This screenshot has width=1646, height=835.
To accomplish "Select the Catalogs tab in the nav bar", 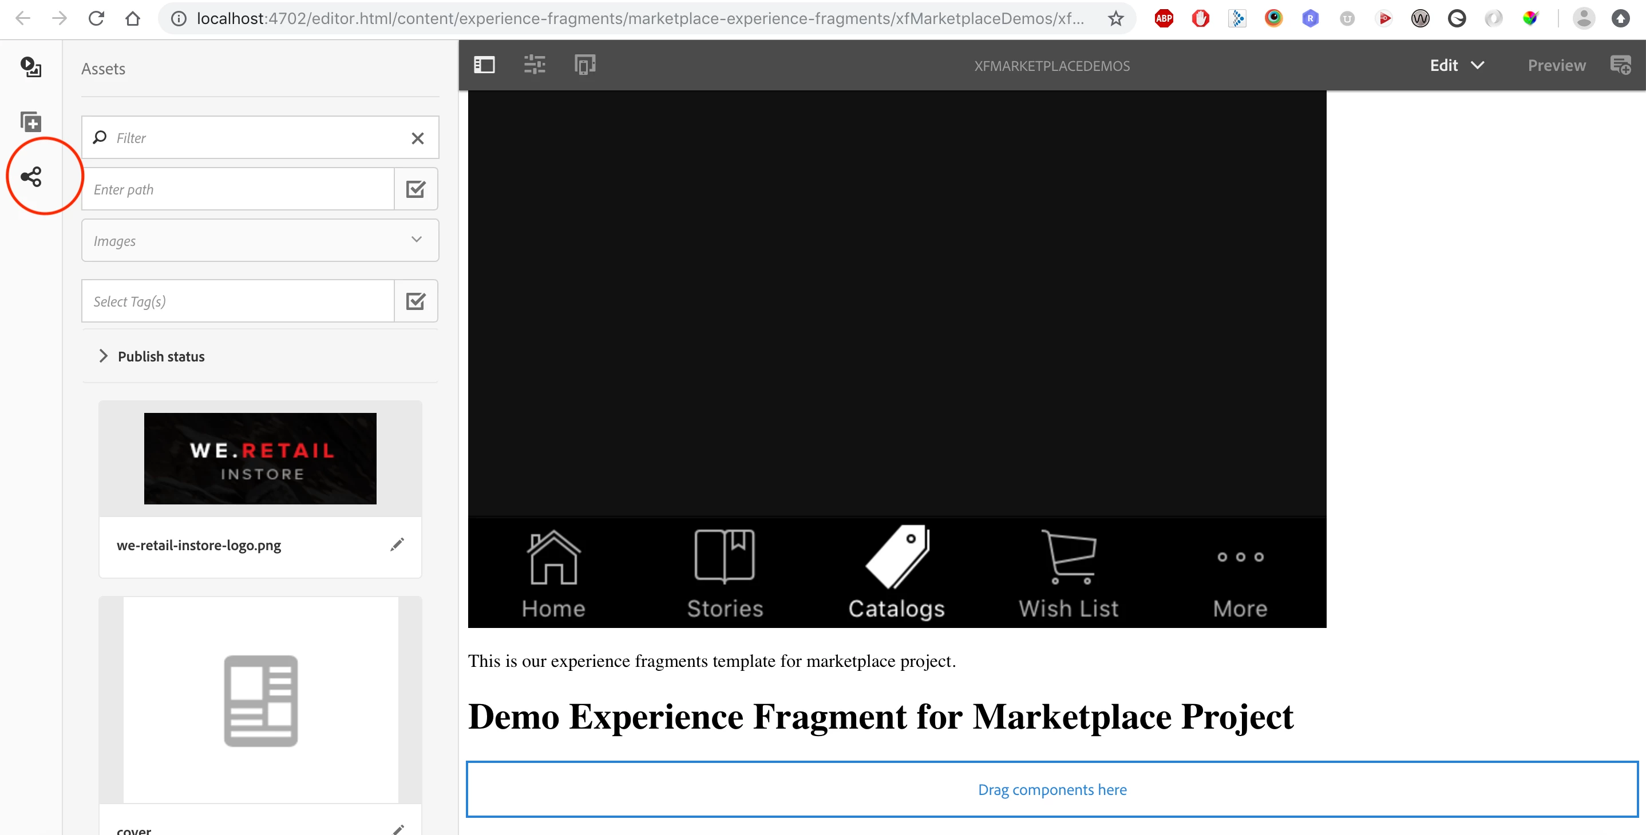I will click(896, 572).
